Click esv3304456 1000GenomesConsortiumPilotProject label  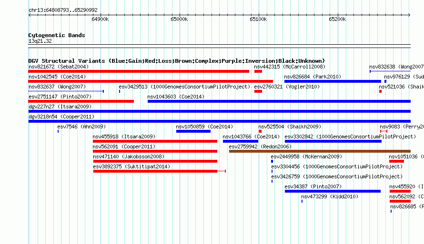pyautogui.click(x=337, y=166)
